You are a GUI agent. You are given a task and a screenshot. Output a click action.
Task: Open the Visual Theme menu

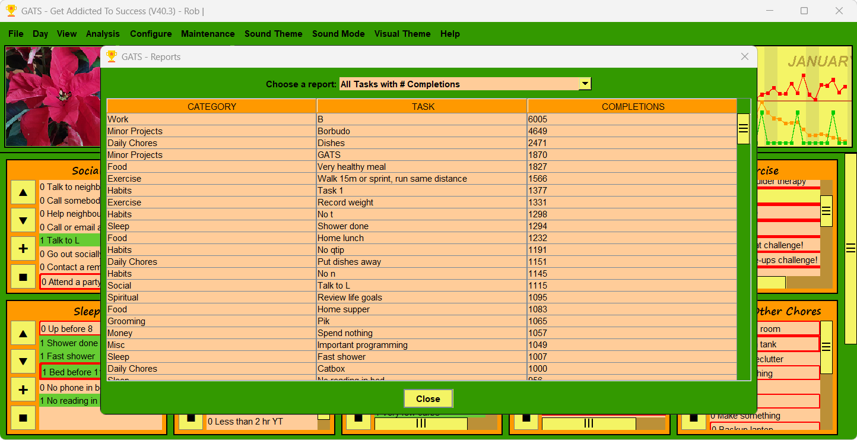(x=402, y=34)
